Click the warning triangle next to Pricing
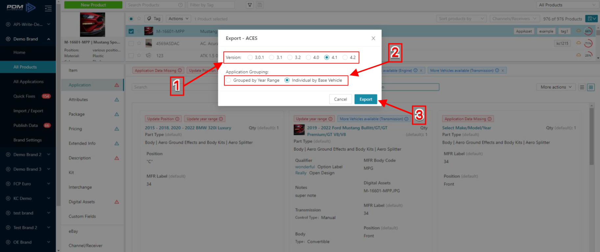600x252 pixels. 117,129
